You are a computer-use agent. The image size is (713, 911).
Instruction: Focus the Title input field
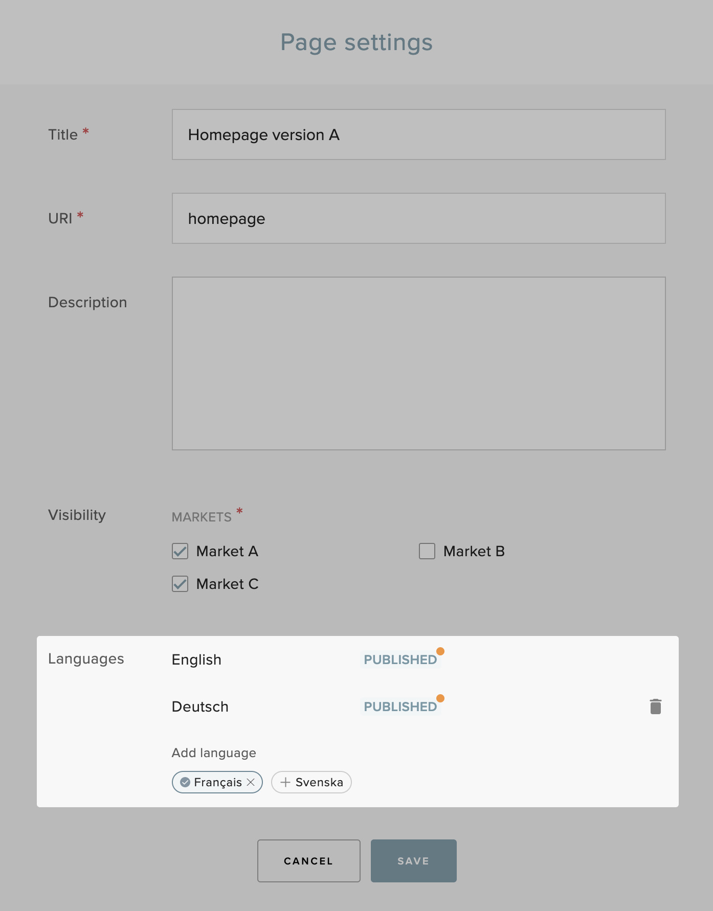click(419, 134)
